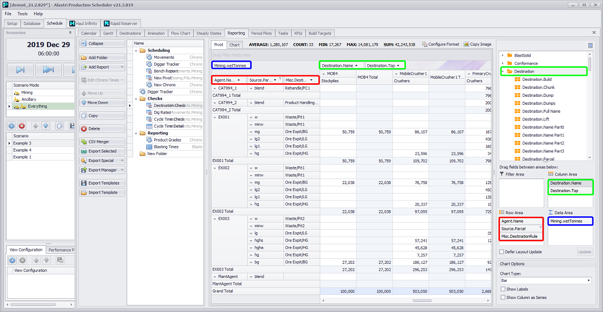Add a new view configuration
The image size is (603, 312).
point(13,260)
